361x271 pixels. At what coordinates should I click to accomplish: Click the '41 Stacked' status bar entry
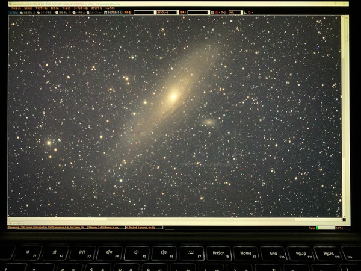144,228
